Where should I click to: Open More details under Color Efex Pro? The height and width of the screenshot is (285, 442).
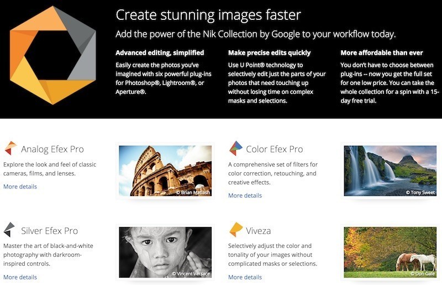pos(245,196)
